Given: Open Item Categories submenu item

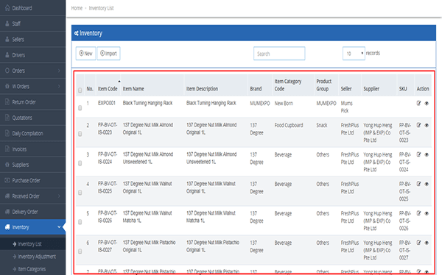Looking at the screenshot, I should 32,269.
